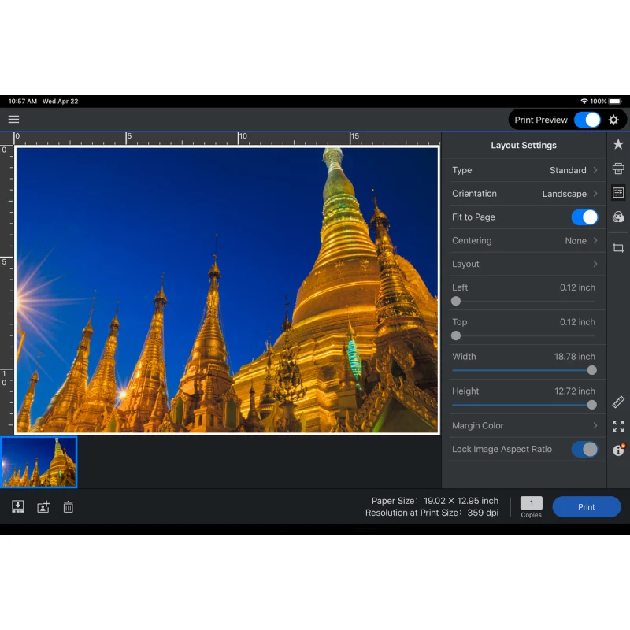The image size is (630, 630).
Task: Open the printer settings panel
Action: [618, 169]
